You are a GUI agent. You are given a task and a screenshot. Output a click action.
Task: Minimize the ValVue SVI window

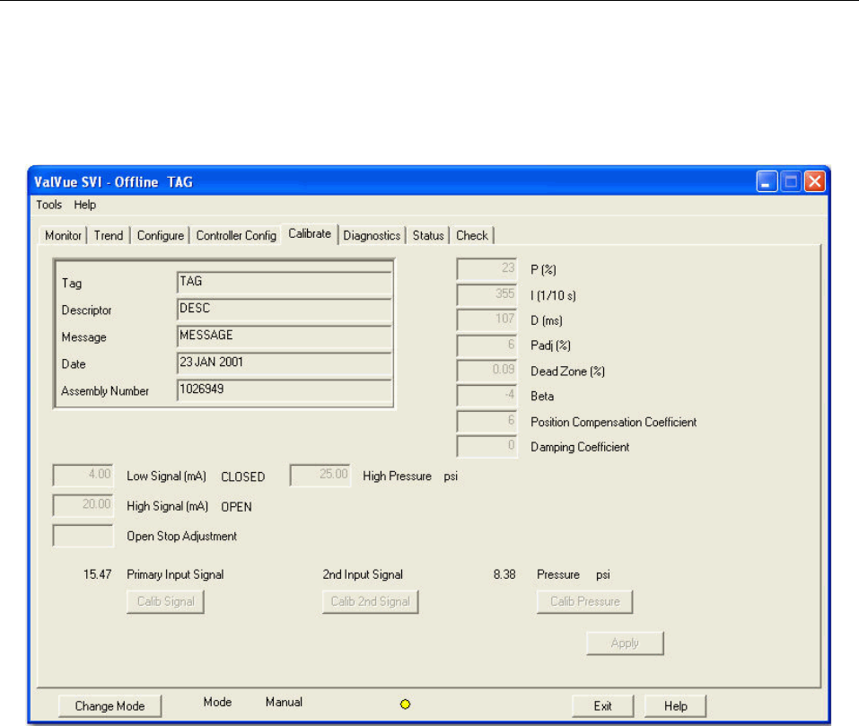(766, 182)
